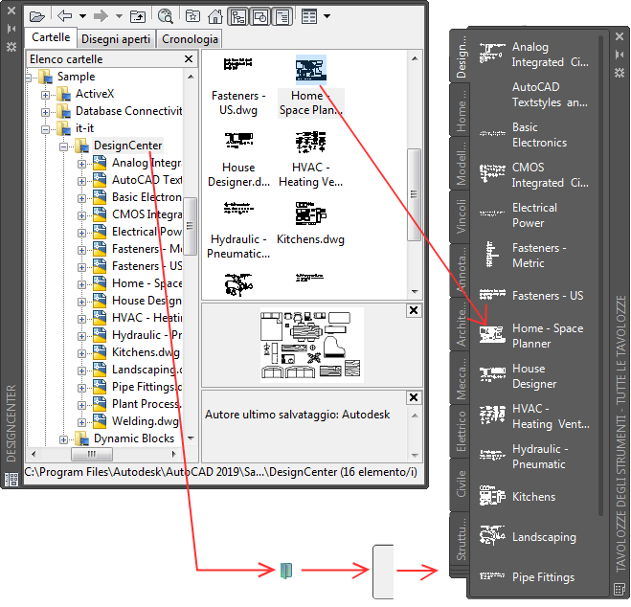The width and height of the screenshot is (631, 607).
Task: Close the description pane
Action: coord(414,397)
